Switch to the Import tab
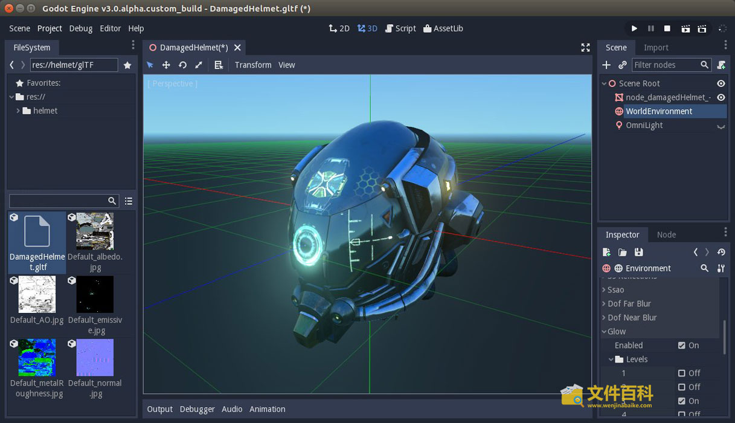 (x=656, y=48)
